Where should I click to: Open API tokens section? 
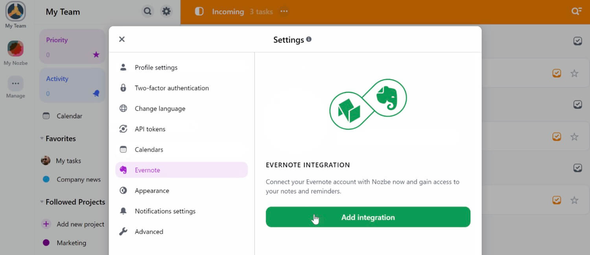click(x=181, y=129)
